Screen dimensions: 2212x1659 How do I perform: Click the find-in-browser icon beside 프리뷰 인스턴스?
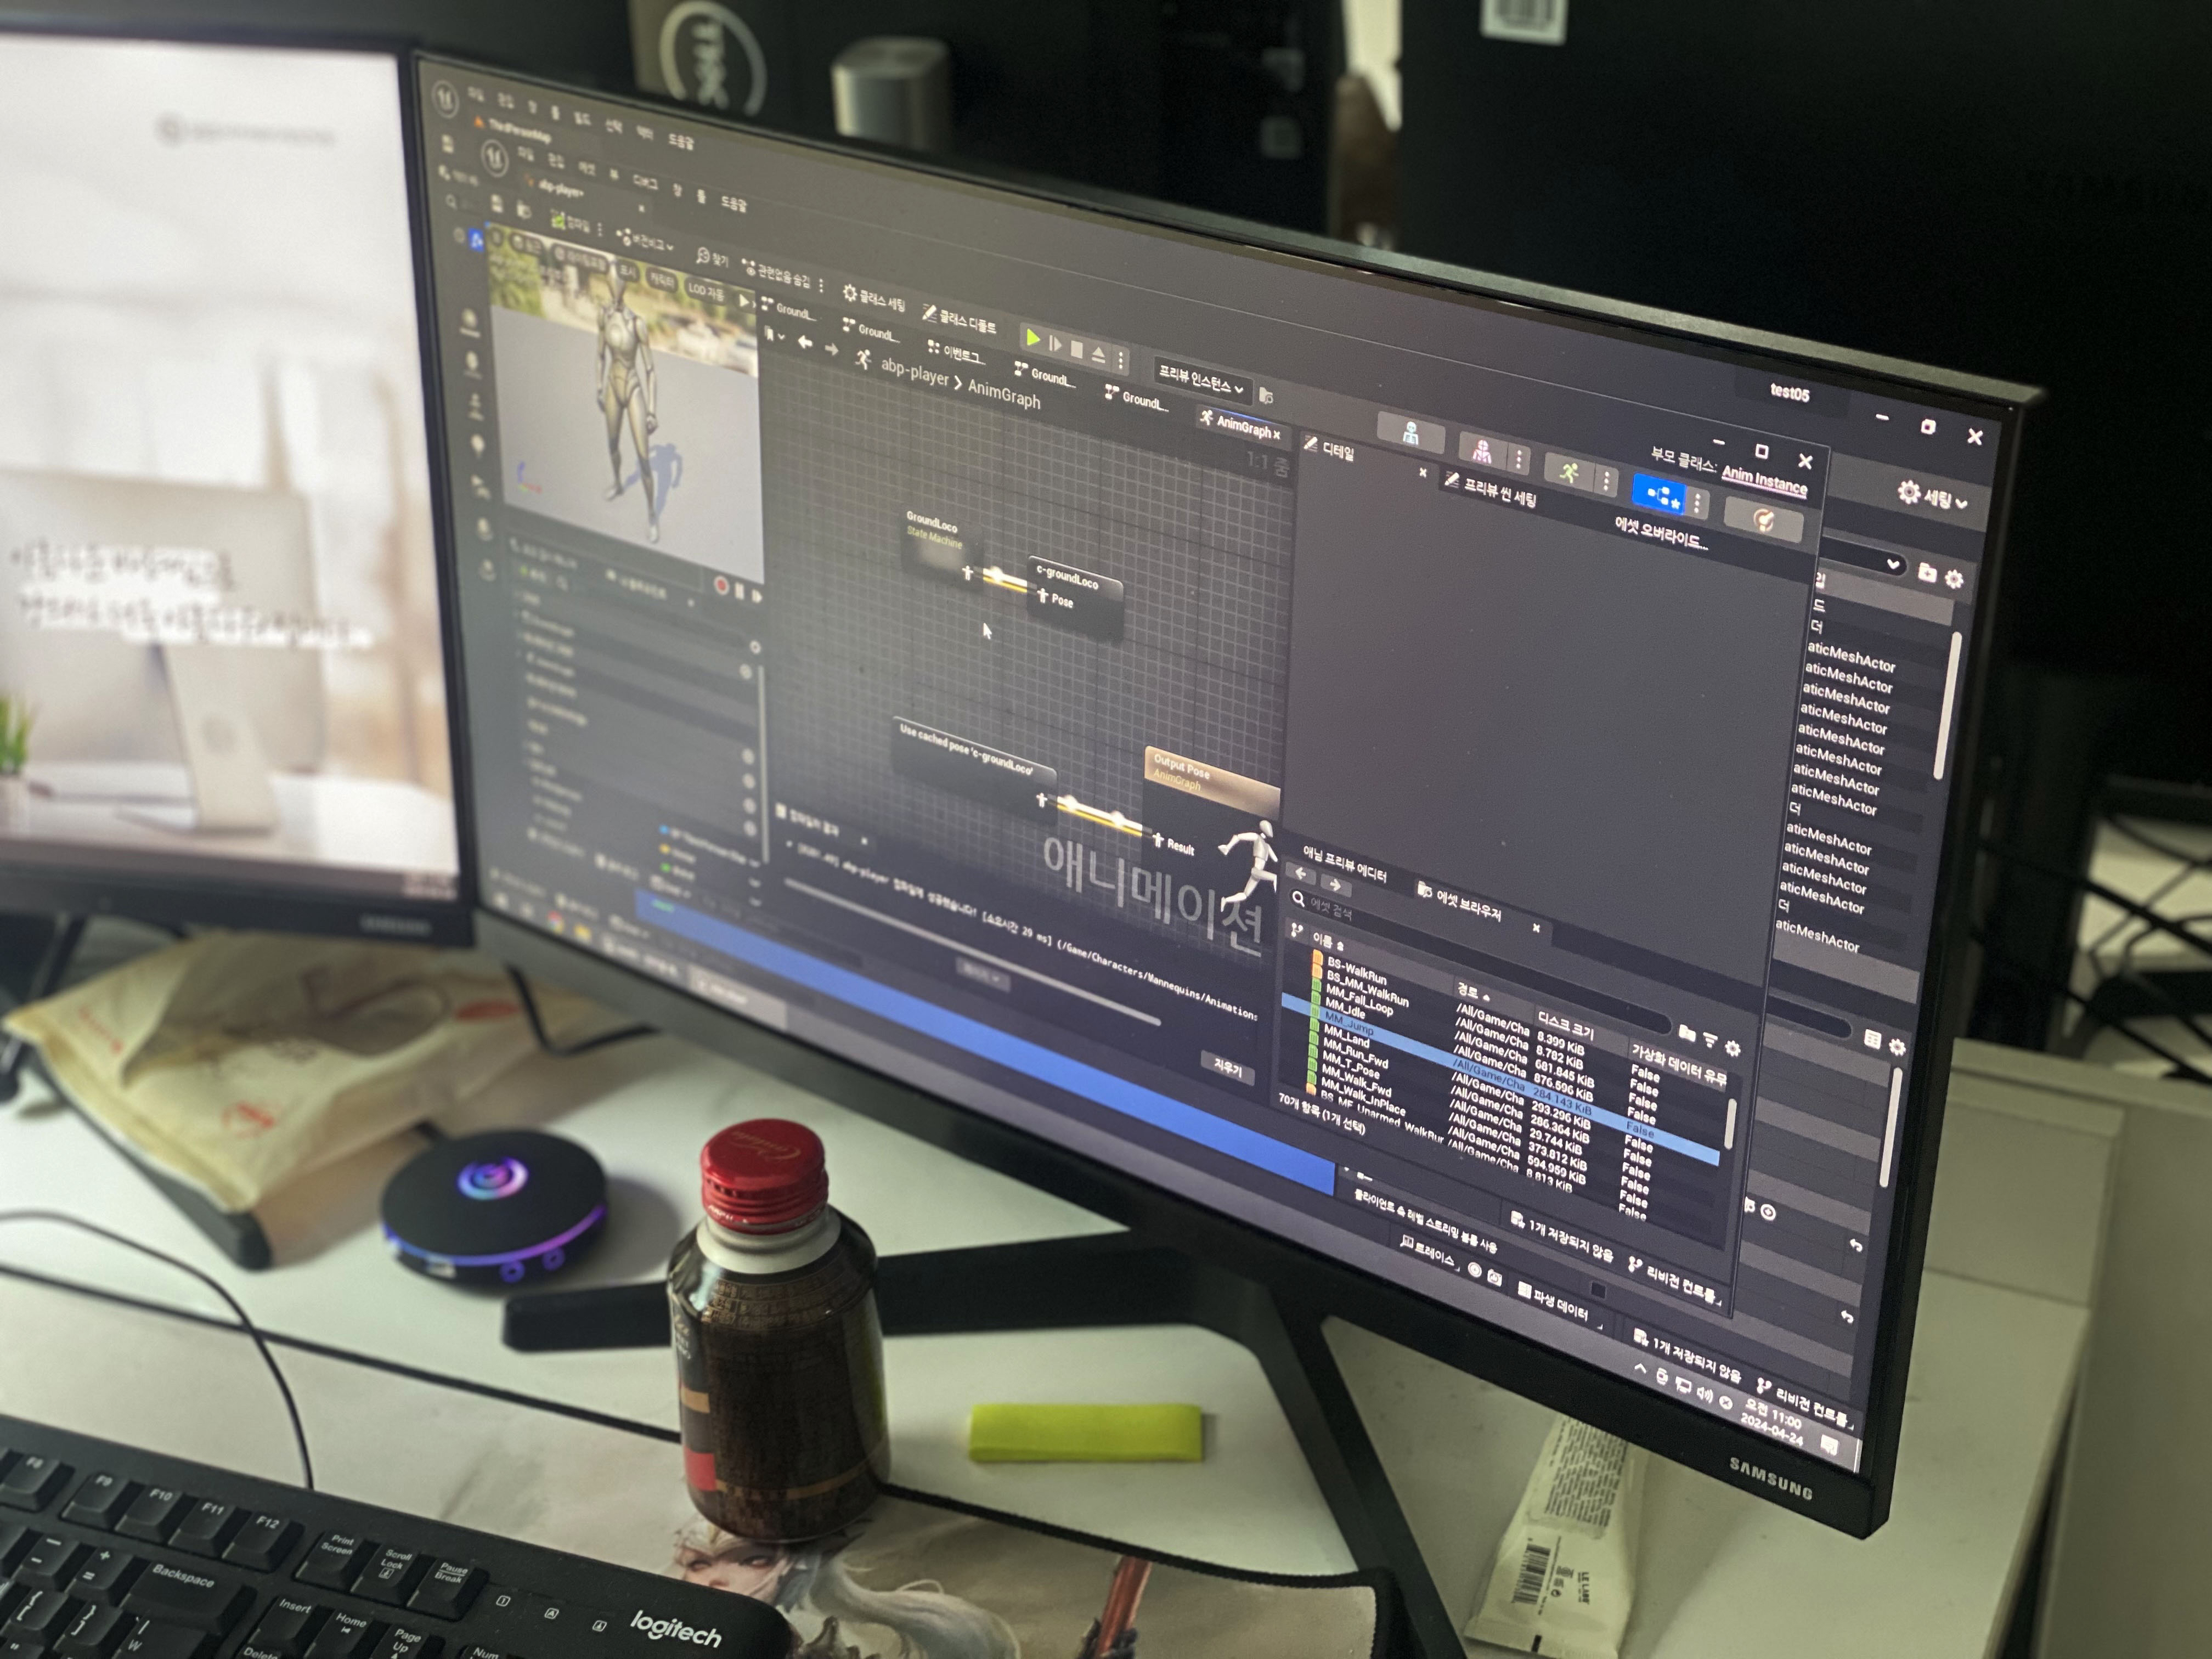1266,396
